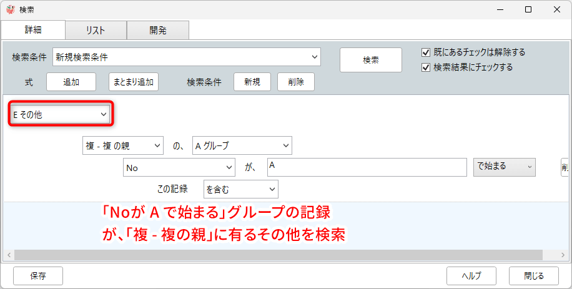Click the 保存 button

click(38, 275)
